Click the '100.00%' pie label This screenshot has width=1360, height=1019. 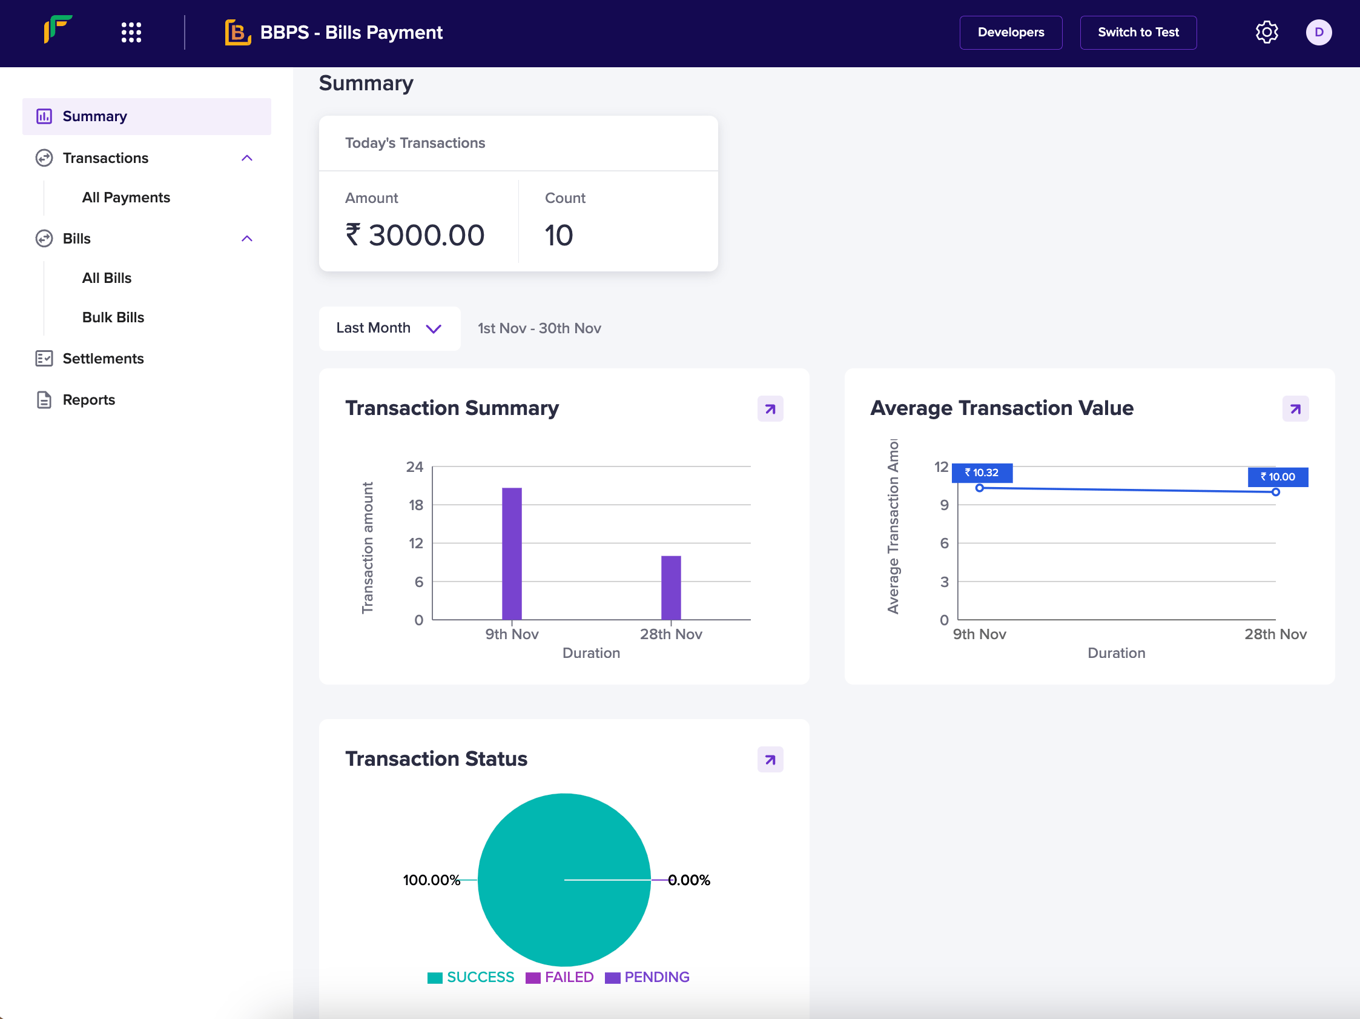pos(432,880)
